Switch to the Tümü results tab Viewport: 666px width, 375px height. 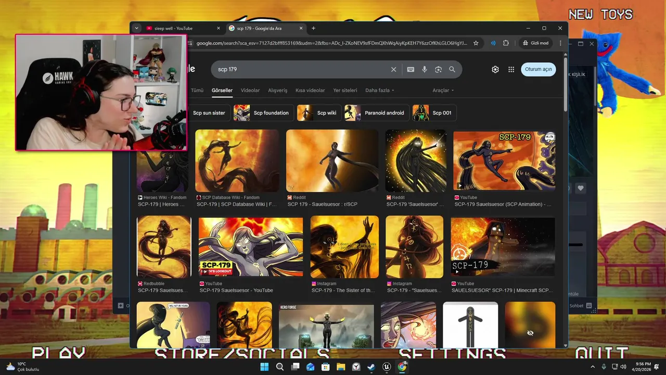[197, 90]
